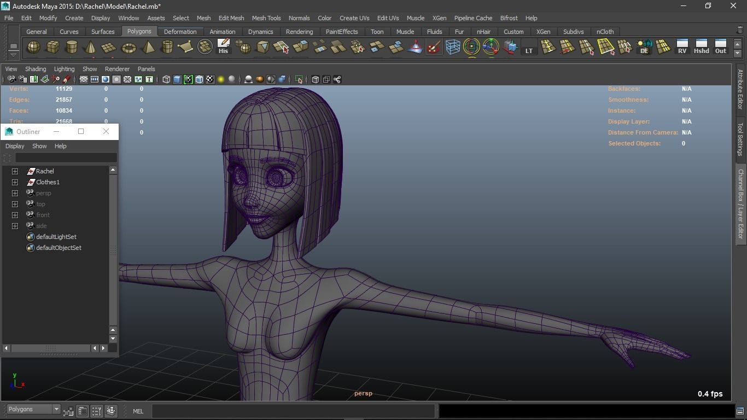The height and width of the screenshot is (420, 747).
Task: Open the viewport Panels menu
Action: 146,69
